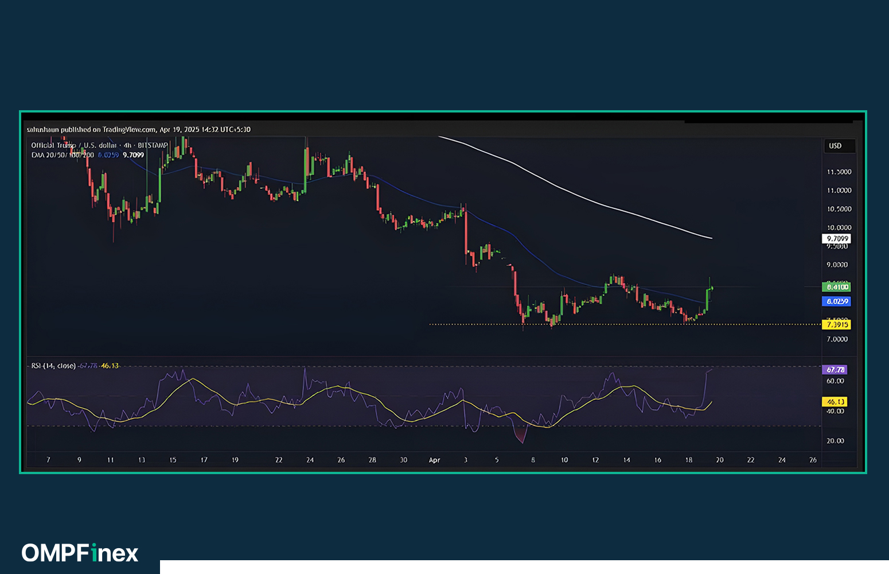The width and height of the screenshot is (889, 574).
Task: Click the purple 67.78 RSI value tag
Action: [835, 370]
